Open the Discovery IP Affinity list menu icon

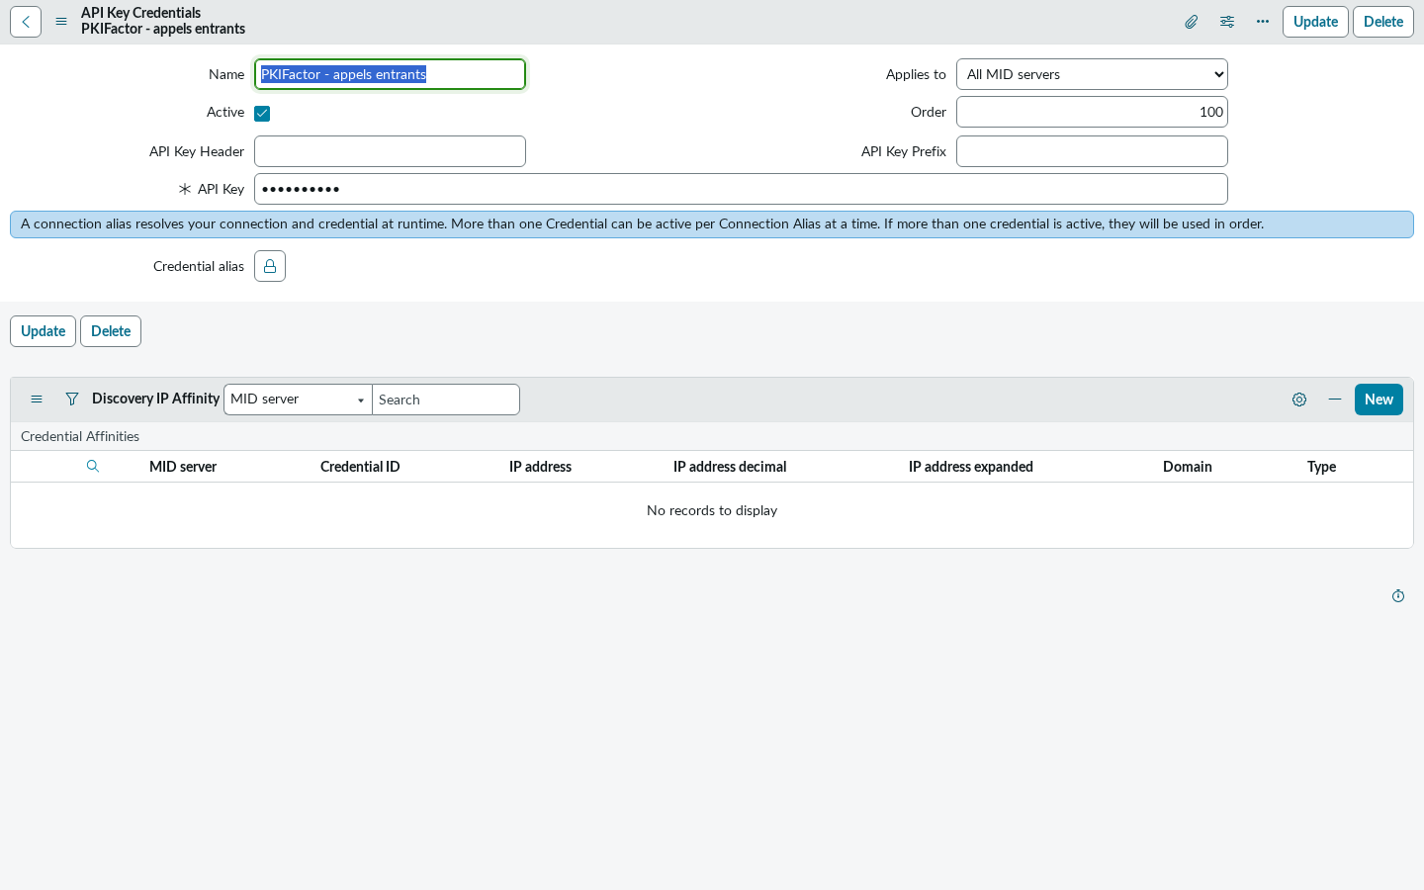[x=37, y=400]
